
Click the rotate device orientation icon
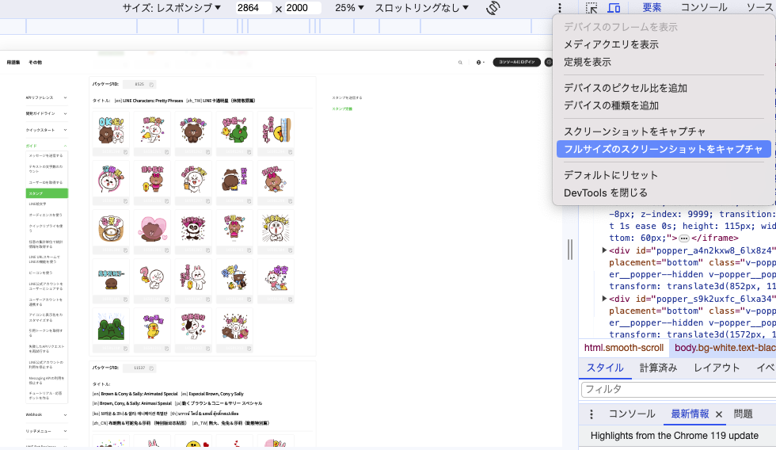(x=493, y=8)
